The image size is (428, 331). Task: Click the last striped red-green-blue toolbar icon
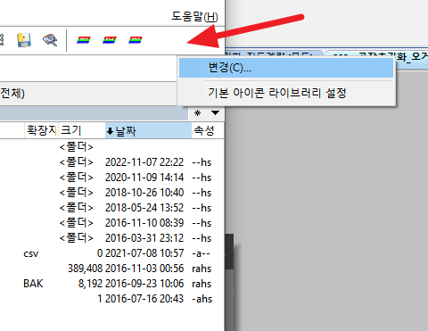click(136, 40)
